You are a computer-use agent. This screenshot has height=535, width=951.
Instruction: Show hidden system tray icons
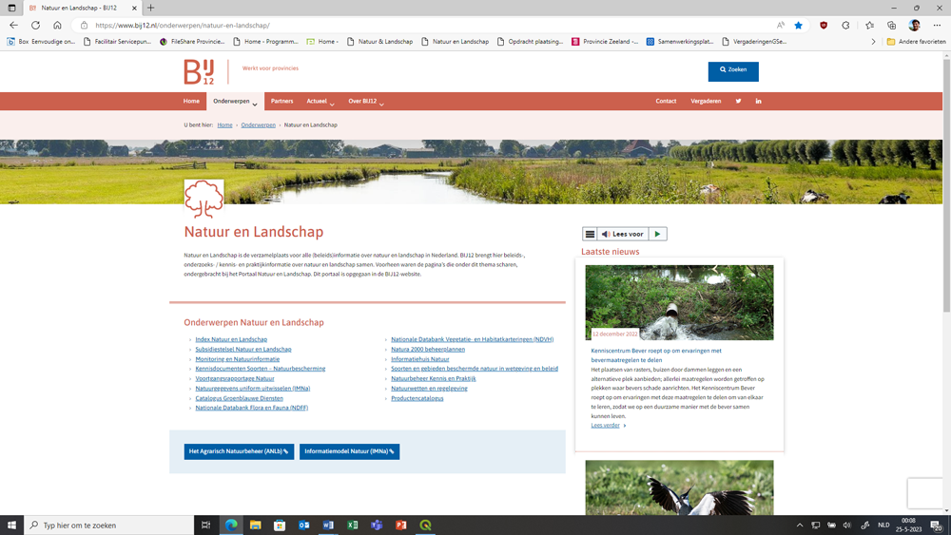(800, 525)
